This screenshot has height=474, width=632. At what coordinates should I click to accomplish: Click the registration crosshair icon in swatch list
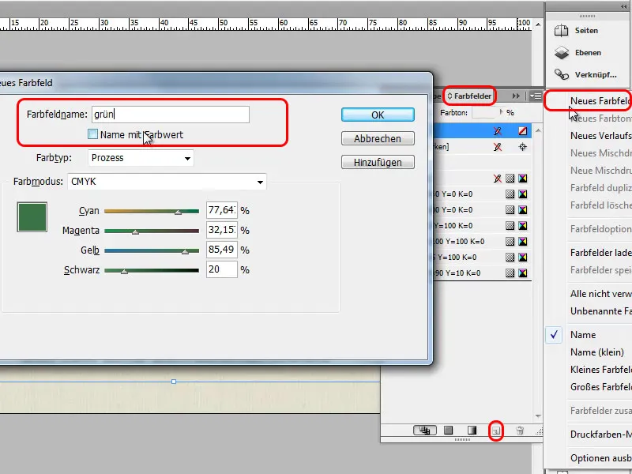[523, 147]
